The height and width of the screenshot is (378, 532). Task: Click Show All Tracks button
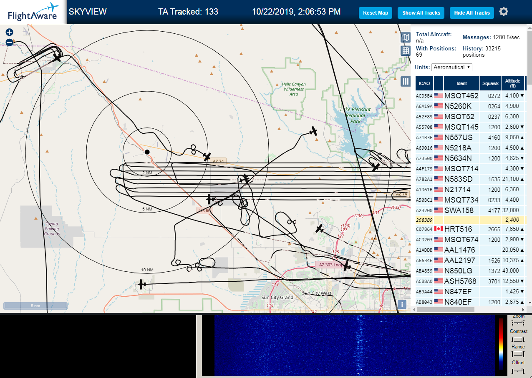[421, 13]
